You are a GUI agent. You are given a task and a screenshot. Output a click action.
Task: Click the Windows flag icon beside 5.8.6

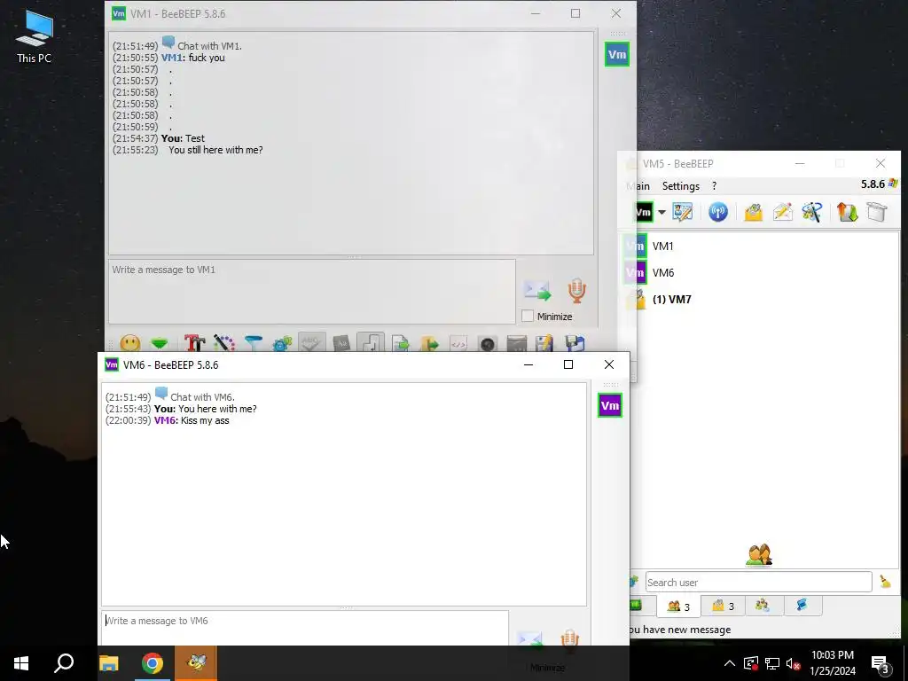click(x=893, y=184)
